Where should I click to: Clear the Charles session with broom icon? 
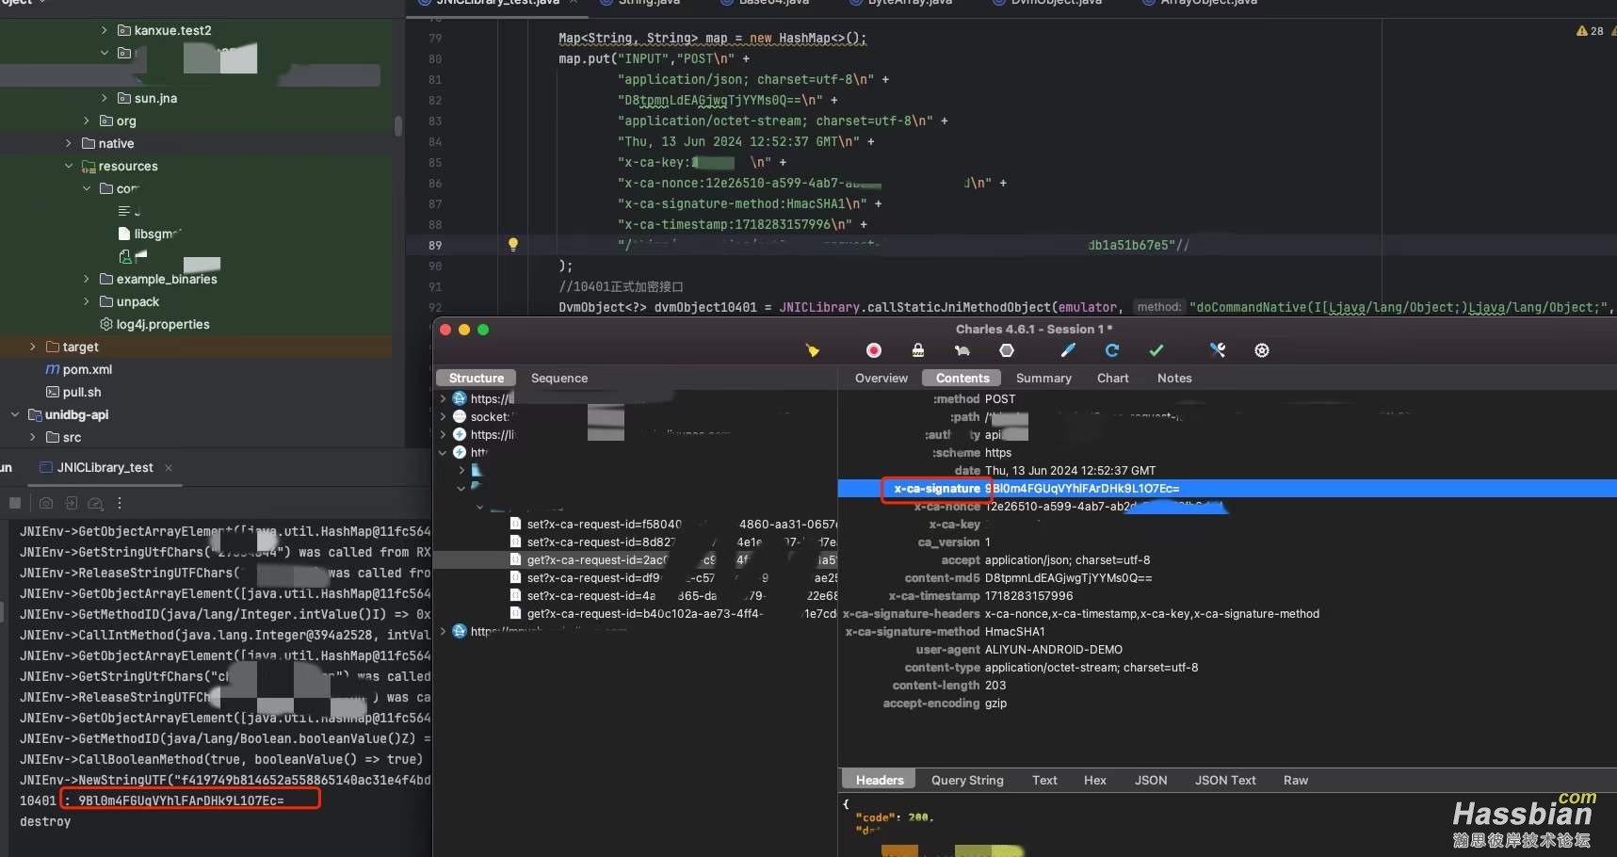click(x=813, y=350)
